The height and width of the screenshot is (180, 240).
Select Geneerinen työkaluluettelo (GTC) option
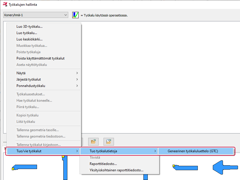tap(193, 151)
